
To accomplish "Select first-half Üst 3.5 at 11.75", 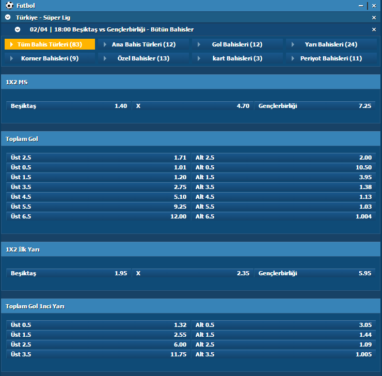I will (98, 354).
